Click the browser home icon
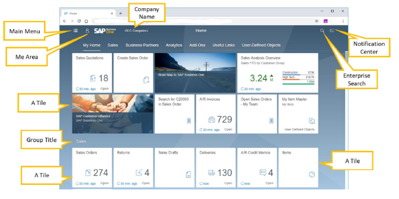The width and height of the screenshot is (399, 199). (86, 21)
